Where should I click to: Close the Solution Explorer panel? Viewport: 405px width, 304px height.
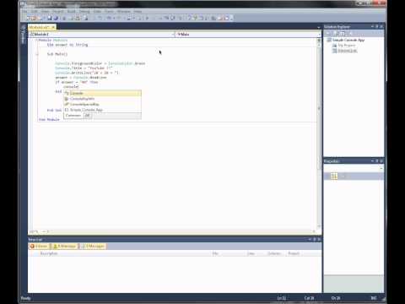point(381,26)
